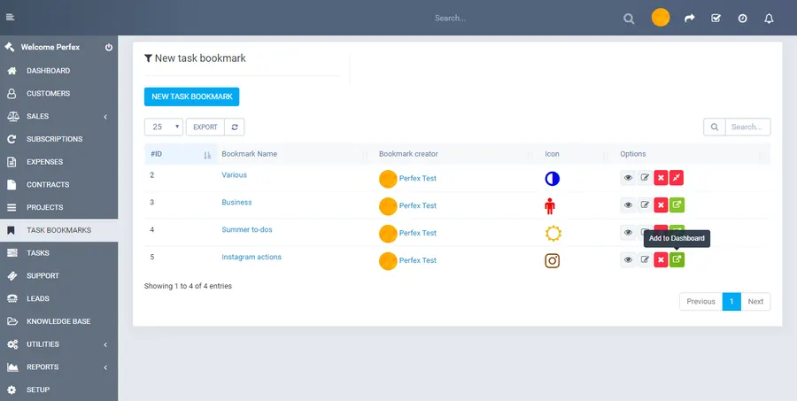Focus the top Search... field
797x401 pixels.
451,19
